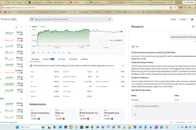Viewport: 196px width, 130px height.
Task: Open the Analysis tab
Action: [x=48, y=59]
